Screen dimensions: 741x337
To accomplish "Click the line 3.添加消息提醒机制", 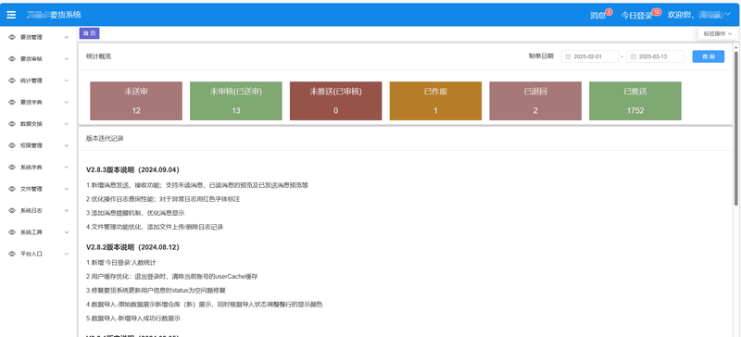I will [x=135, y=213].
